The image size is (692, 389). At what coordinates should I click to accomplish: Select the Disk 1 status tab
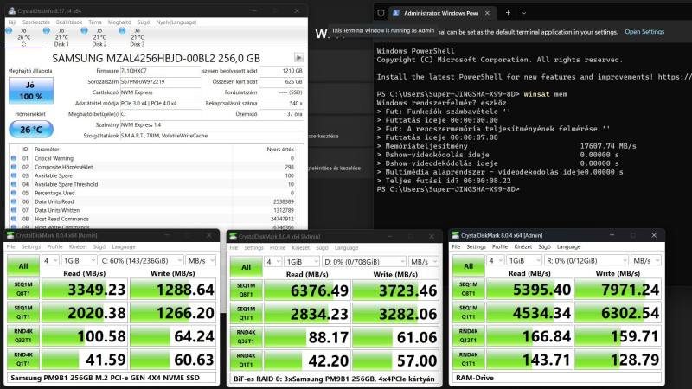(61, 37)
